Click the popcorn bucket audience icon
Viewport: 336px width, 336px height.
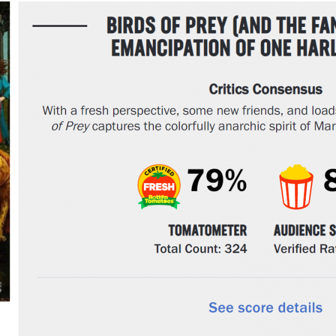coord(296,185)
